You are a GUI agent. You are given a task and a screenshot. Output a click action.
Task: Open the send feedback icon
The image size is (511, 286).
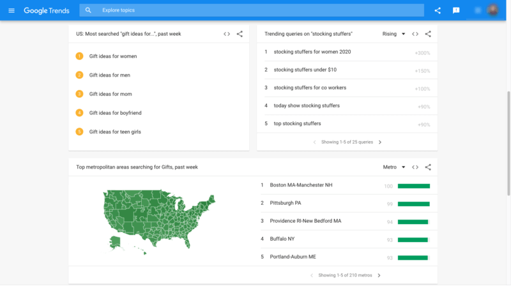(456, 10)
